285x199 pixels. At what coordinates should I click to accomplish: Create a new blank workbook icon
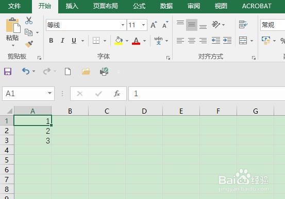68,71
